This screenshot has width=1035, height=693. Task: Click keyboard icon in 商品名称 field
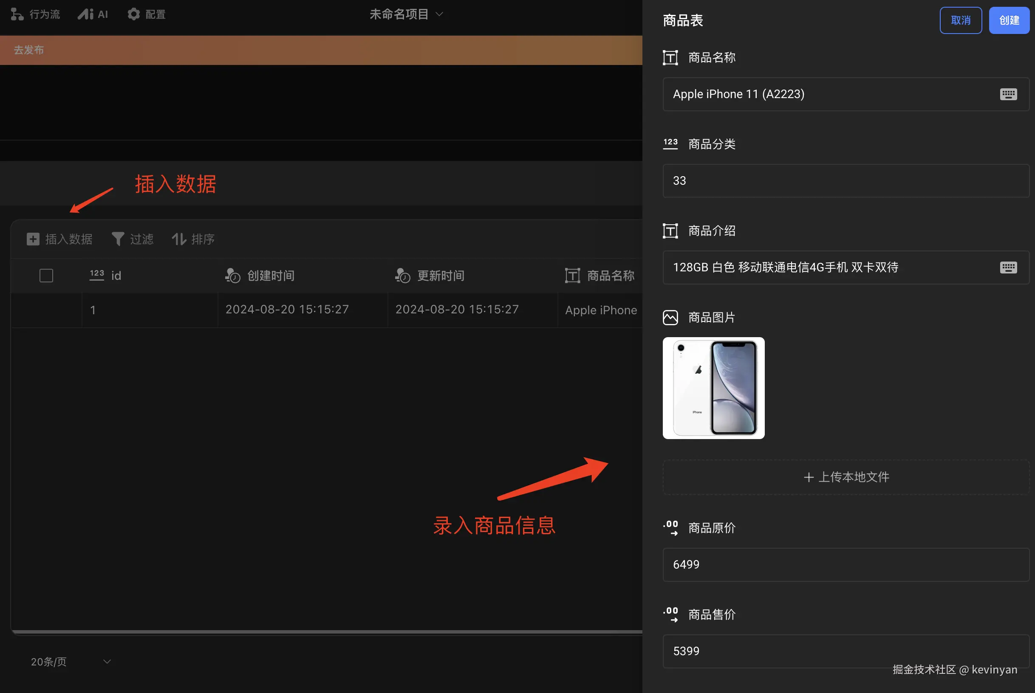point(1008,94)
